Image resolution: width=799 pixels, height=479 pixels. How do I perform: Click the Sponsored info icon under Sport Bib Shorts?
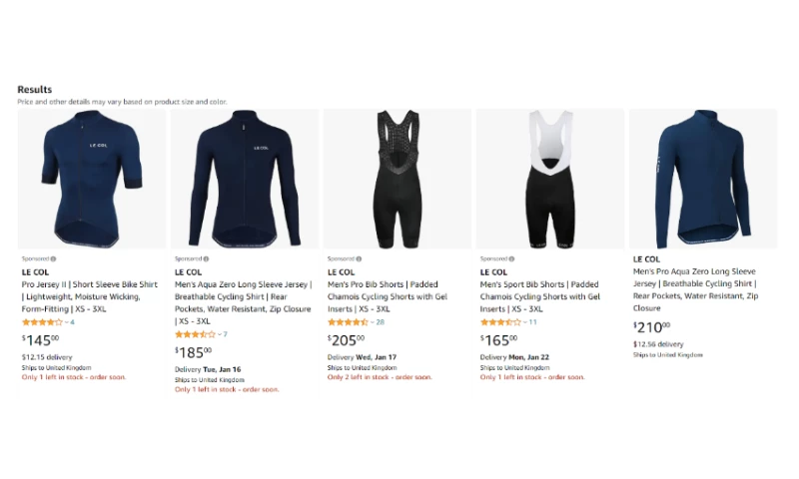coord(511,258)
